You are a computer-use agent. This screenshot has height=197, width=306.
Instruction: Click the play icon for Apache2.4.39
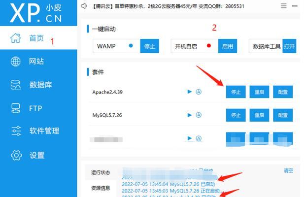tap(190, 92)
